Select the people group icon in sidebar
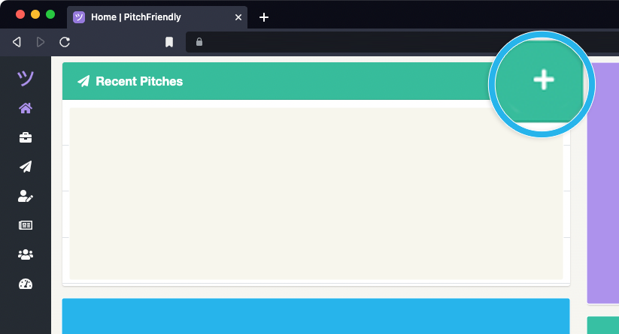 click(x=26, y=254)
